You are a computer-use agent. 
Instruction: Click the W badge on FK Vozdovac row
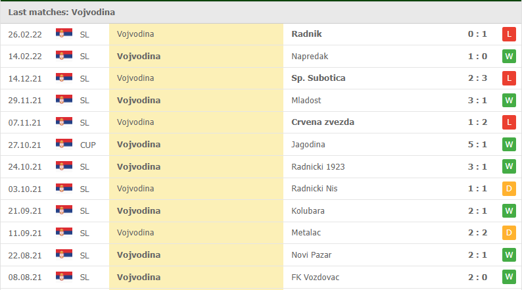[509, 277]
